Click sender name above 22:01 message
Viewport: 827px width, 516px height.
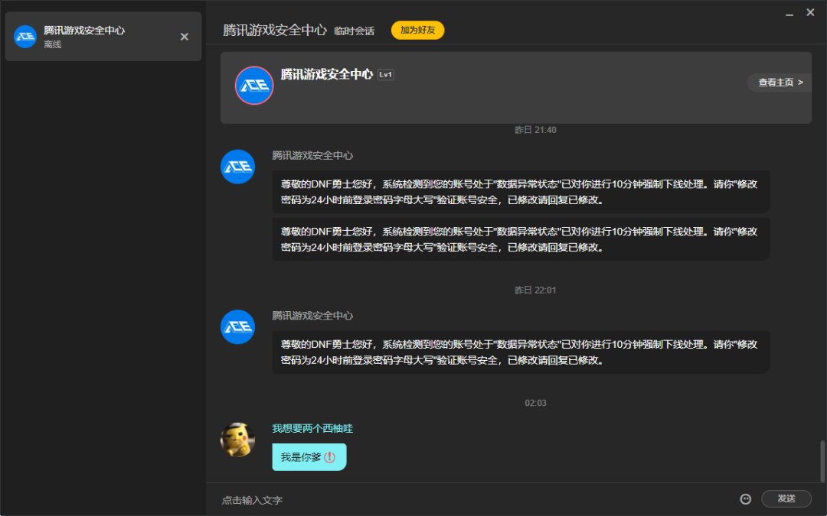[312, 316]
